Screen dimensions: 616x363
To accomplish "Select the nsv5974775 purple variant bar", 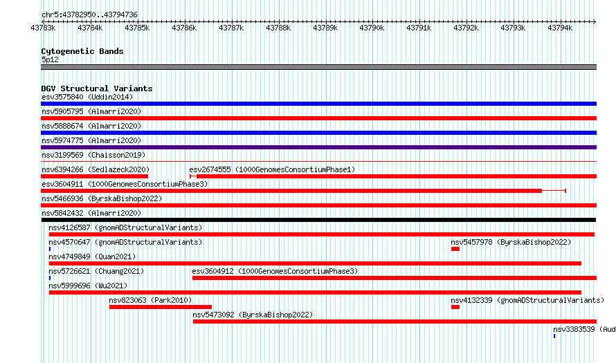I will [318, 147].
